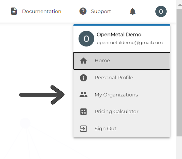
Task: Click the user avatar in the top bar
Action: point(161,12)
